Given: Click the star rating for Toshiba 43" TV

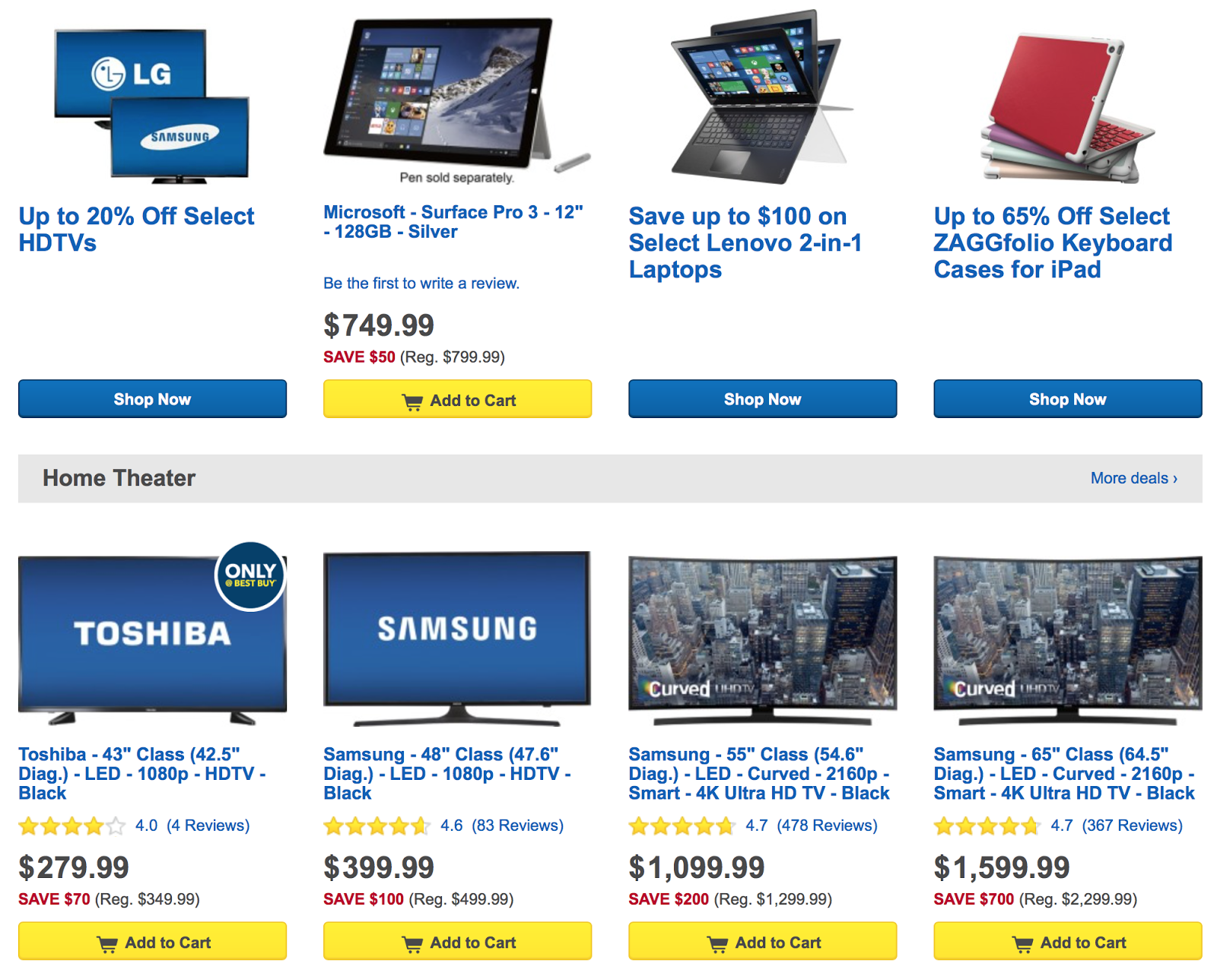Looking at the screenshot, I should click(x=72, y=826).
